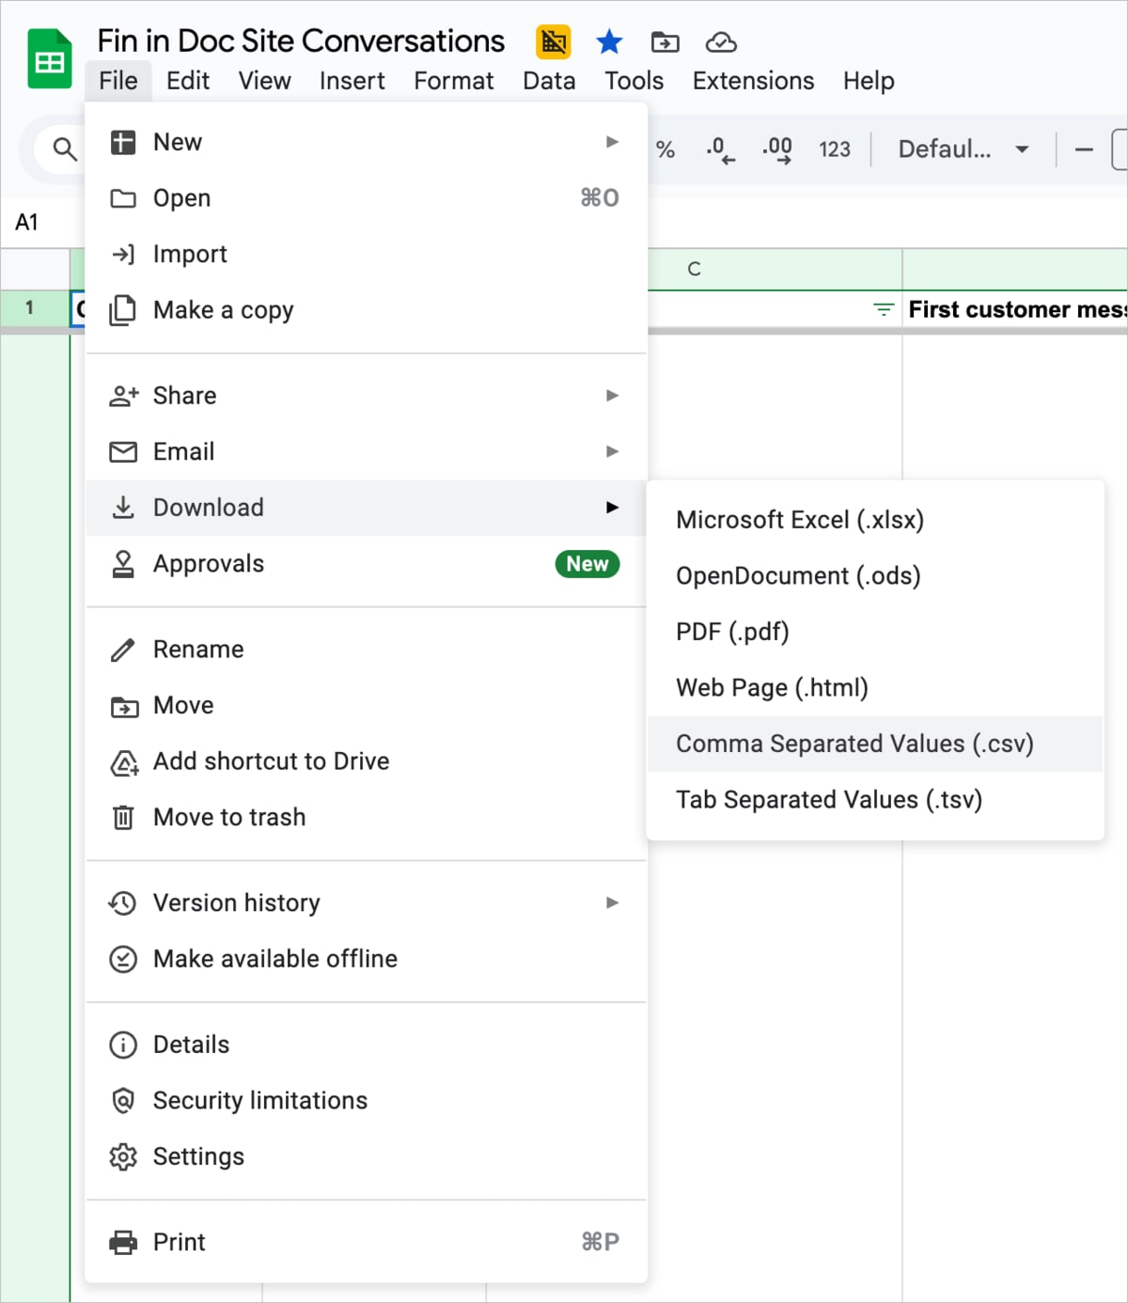Apply percent format with the % icon
Image resolution: width=1128 pixels, height=1303 pixels.
coord(667,149)
